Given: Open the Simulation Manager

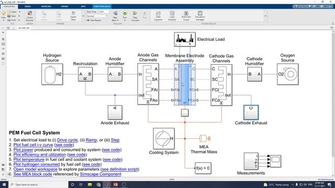Looking at the screenshot, I should coord(200,16).
